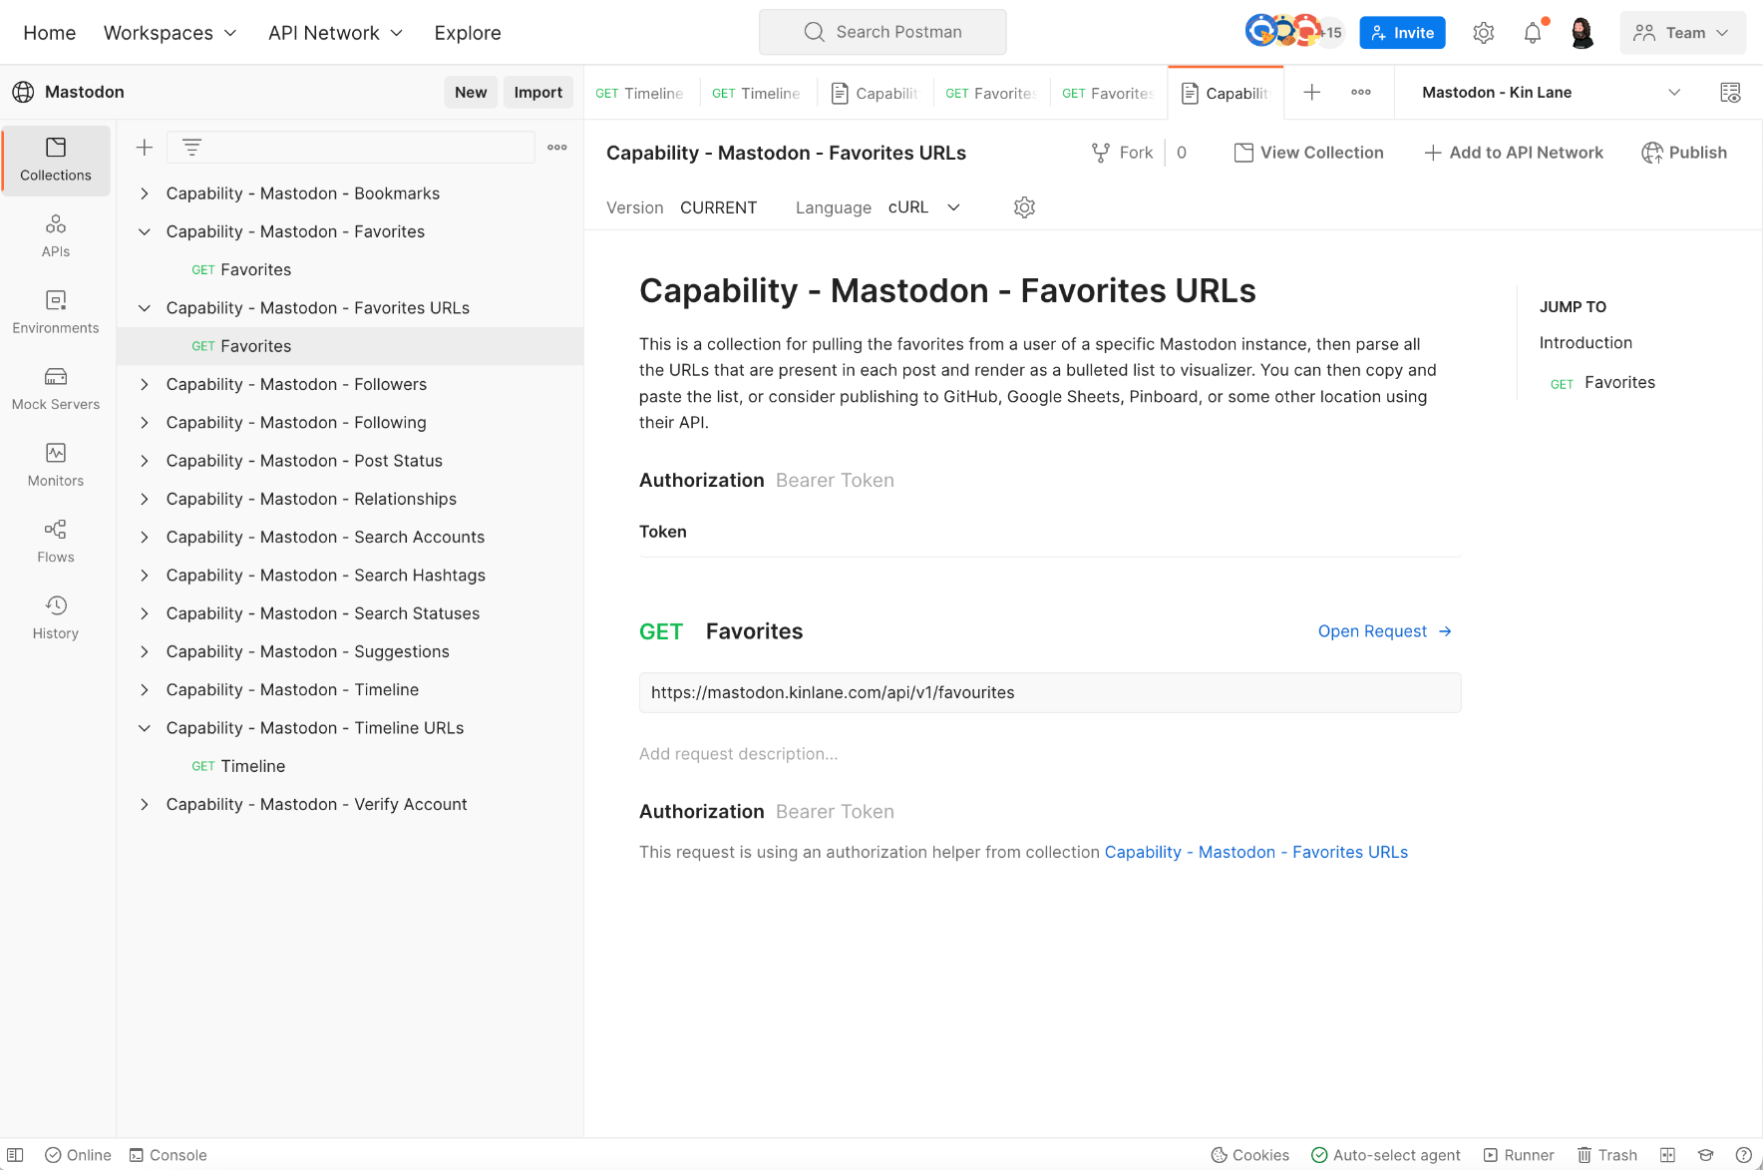Viewport: 1763px width, 1170px height.
Task: Click Auto-select agent in status bar
Action: [x=1386, y=1155]
